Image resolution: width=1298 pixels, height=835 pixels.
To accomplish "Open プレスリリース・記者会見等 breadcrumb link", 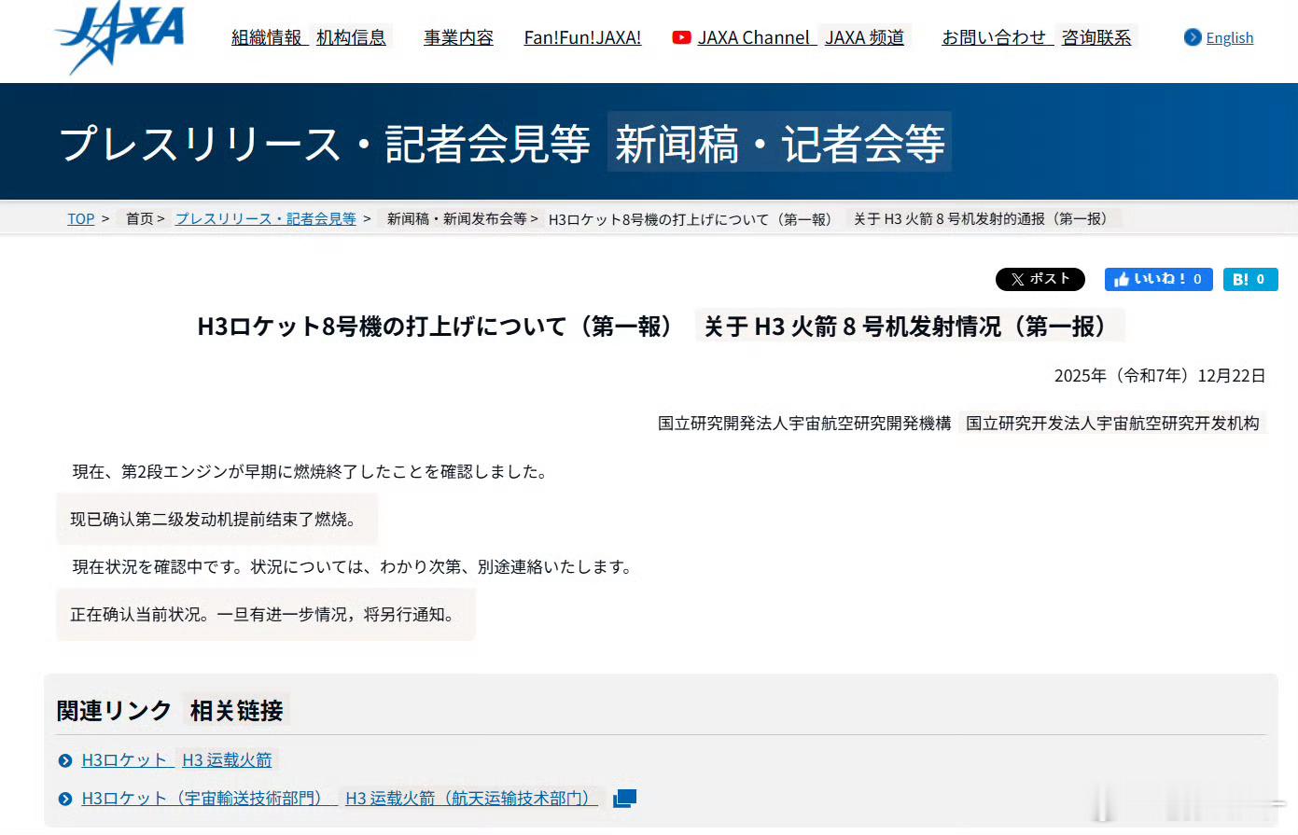I will click(x=264, y=218).
